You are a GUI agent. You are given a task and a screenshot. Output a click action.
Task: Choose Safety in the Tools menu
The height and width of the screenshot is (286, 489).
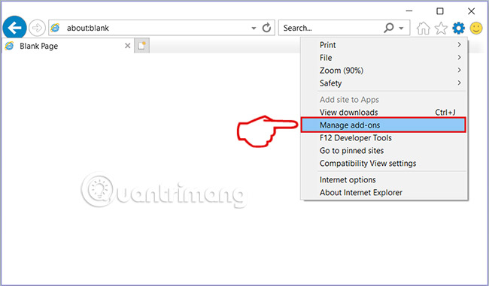(x=384, y=83)
